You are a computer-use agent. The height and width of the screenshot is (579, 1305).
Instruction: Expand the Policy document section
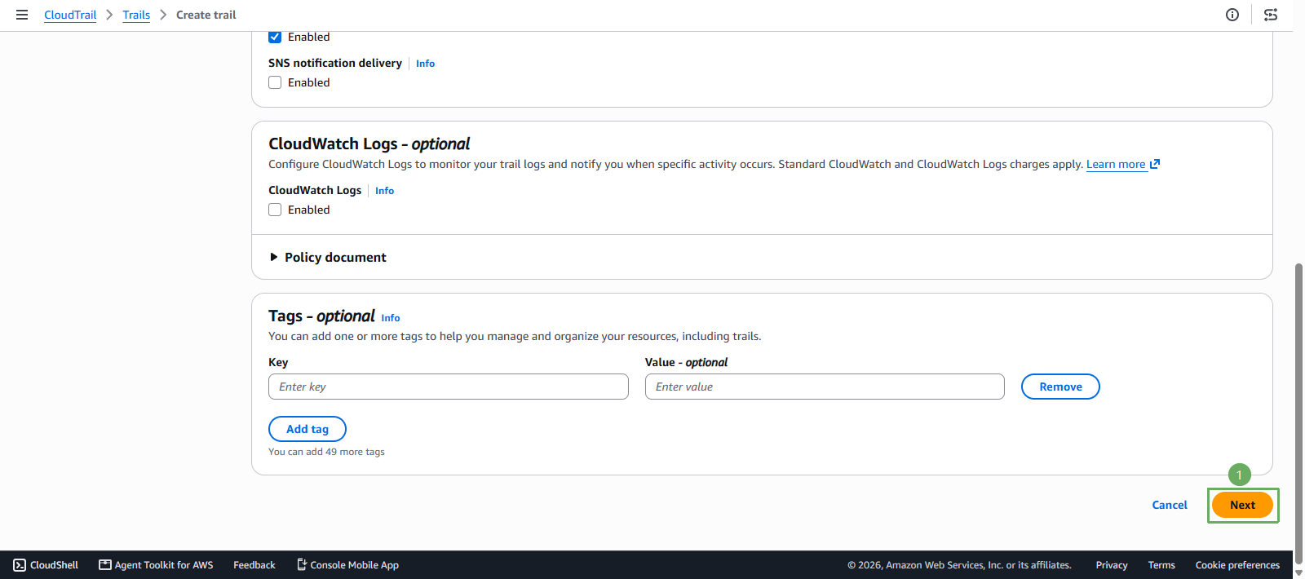[328, 257]
